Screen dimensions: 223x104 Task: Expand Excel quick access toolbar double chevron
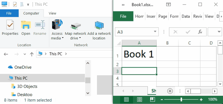pos(123,5)
